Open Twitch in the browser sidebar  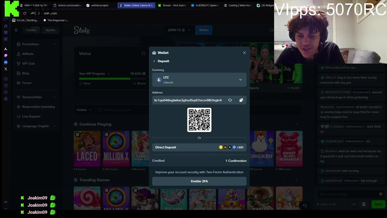tap(5, 56)
